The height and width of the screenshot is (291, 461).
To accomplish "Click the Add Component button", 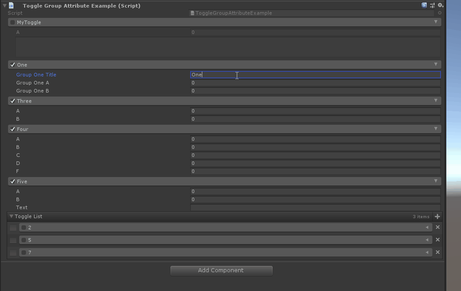I will tap(221, 270).
